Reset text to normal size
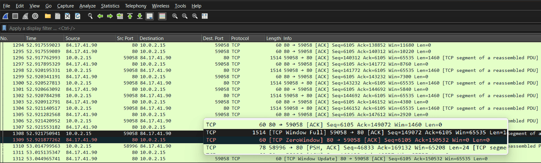541x163 pixels. pos(195,16)
